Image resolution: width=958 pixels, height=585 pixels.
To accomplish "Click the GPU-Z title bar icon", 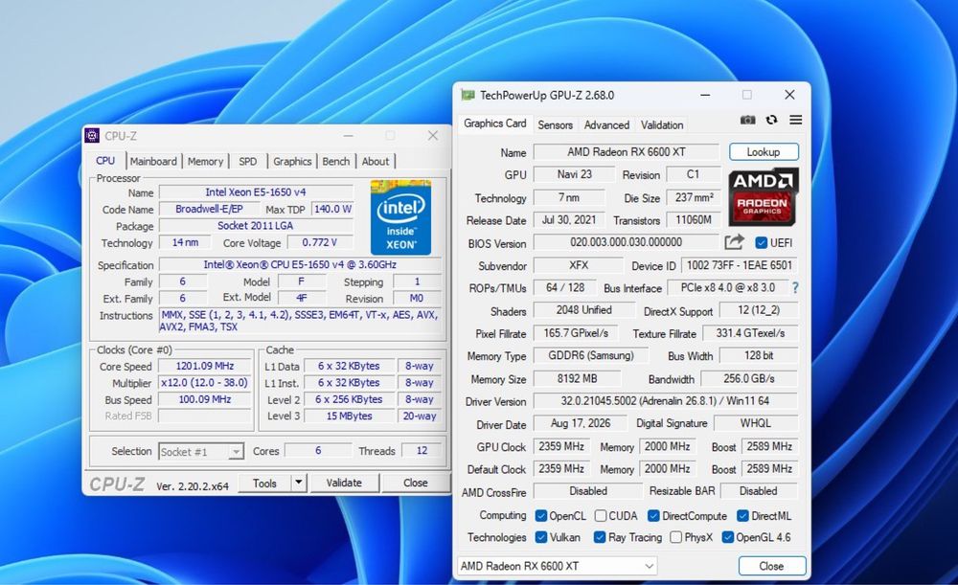I will tap(468, 95).
